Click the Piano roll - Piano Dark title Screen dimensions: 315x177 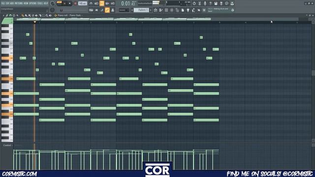(x=69, y=15)
